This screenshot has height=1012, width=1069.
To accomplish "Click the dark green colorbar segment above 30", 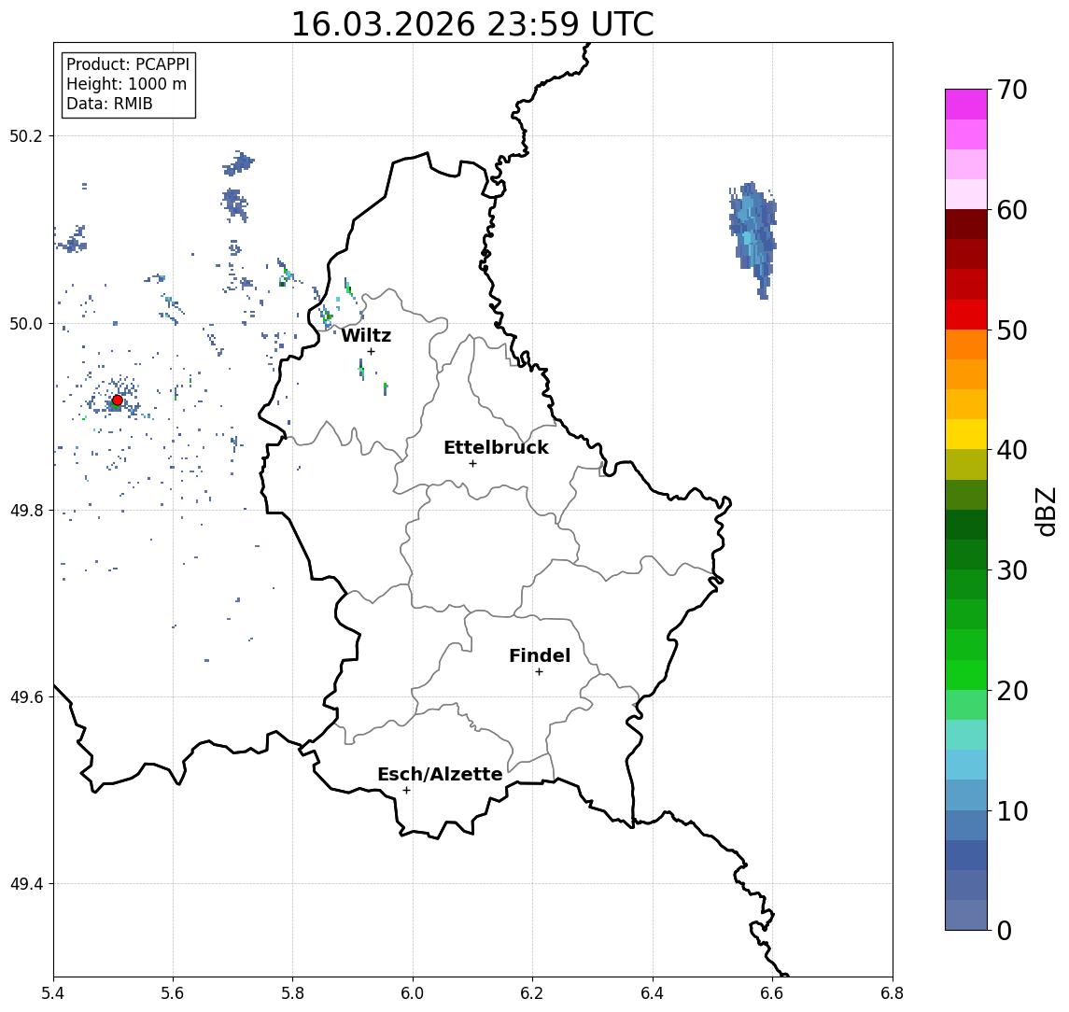I will point(966,555).
